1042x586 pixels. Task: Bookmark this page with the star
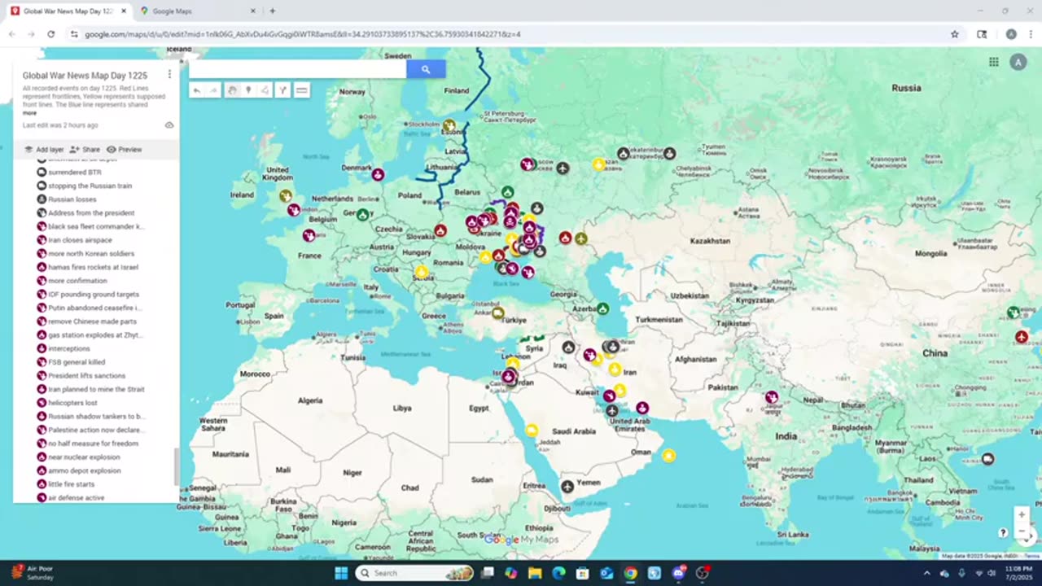955,34
